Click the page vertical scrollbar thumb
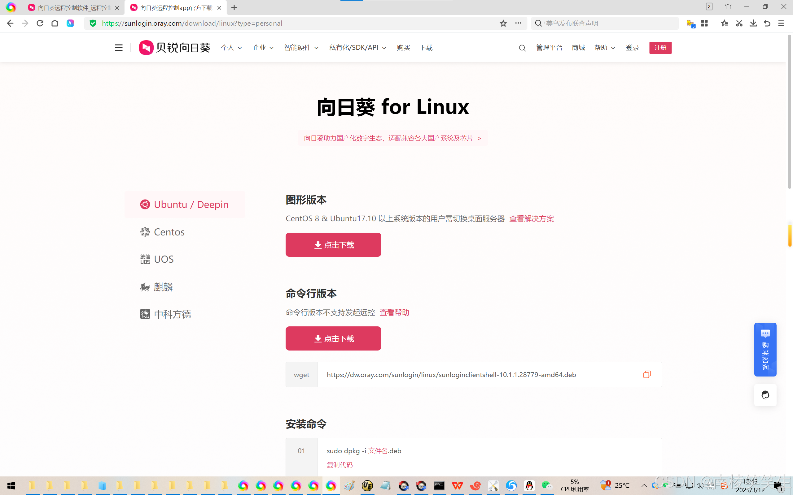The image size is (793, 495). tap(789, 111)
